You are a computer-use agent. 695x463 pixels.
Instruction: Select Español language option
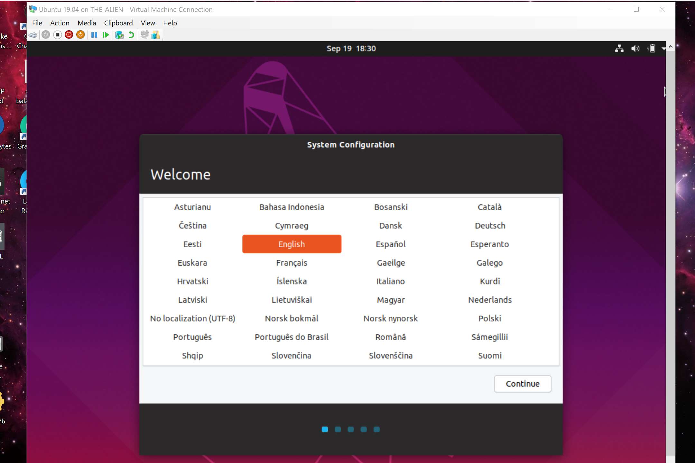pos(390,243)
